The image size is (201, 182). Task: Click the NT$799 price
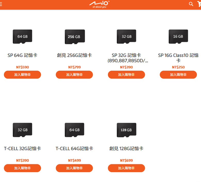click(x=74, y=67)
